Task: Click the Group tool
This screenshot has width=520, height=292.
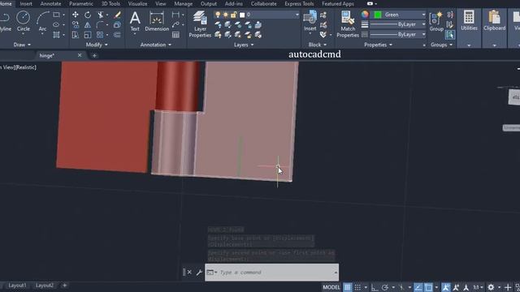Action: (436, 21)
